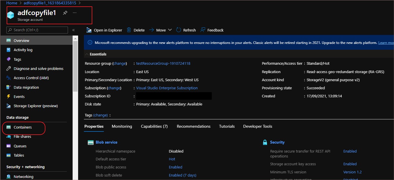
Task: Open Containers under Data storage
Action: [23, 127]
